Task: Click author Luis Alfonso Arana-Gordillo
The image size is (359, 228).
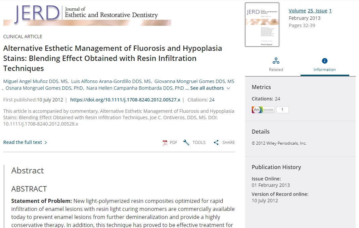Action: 111,81
